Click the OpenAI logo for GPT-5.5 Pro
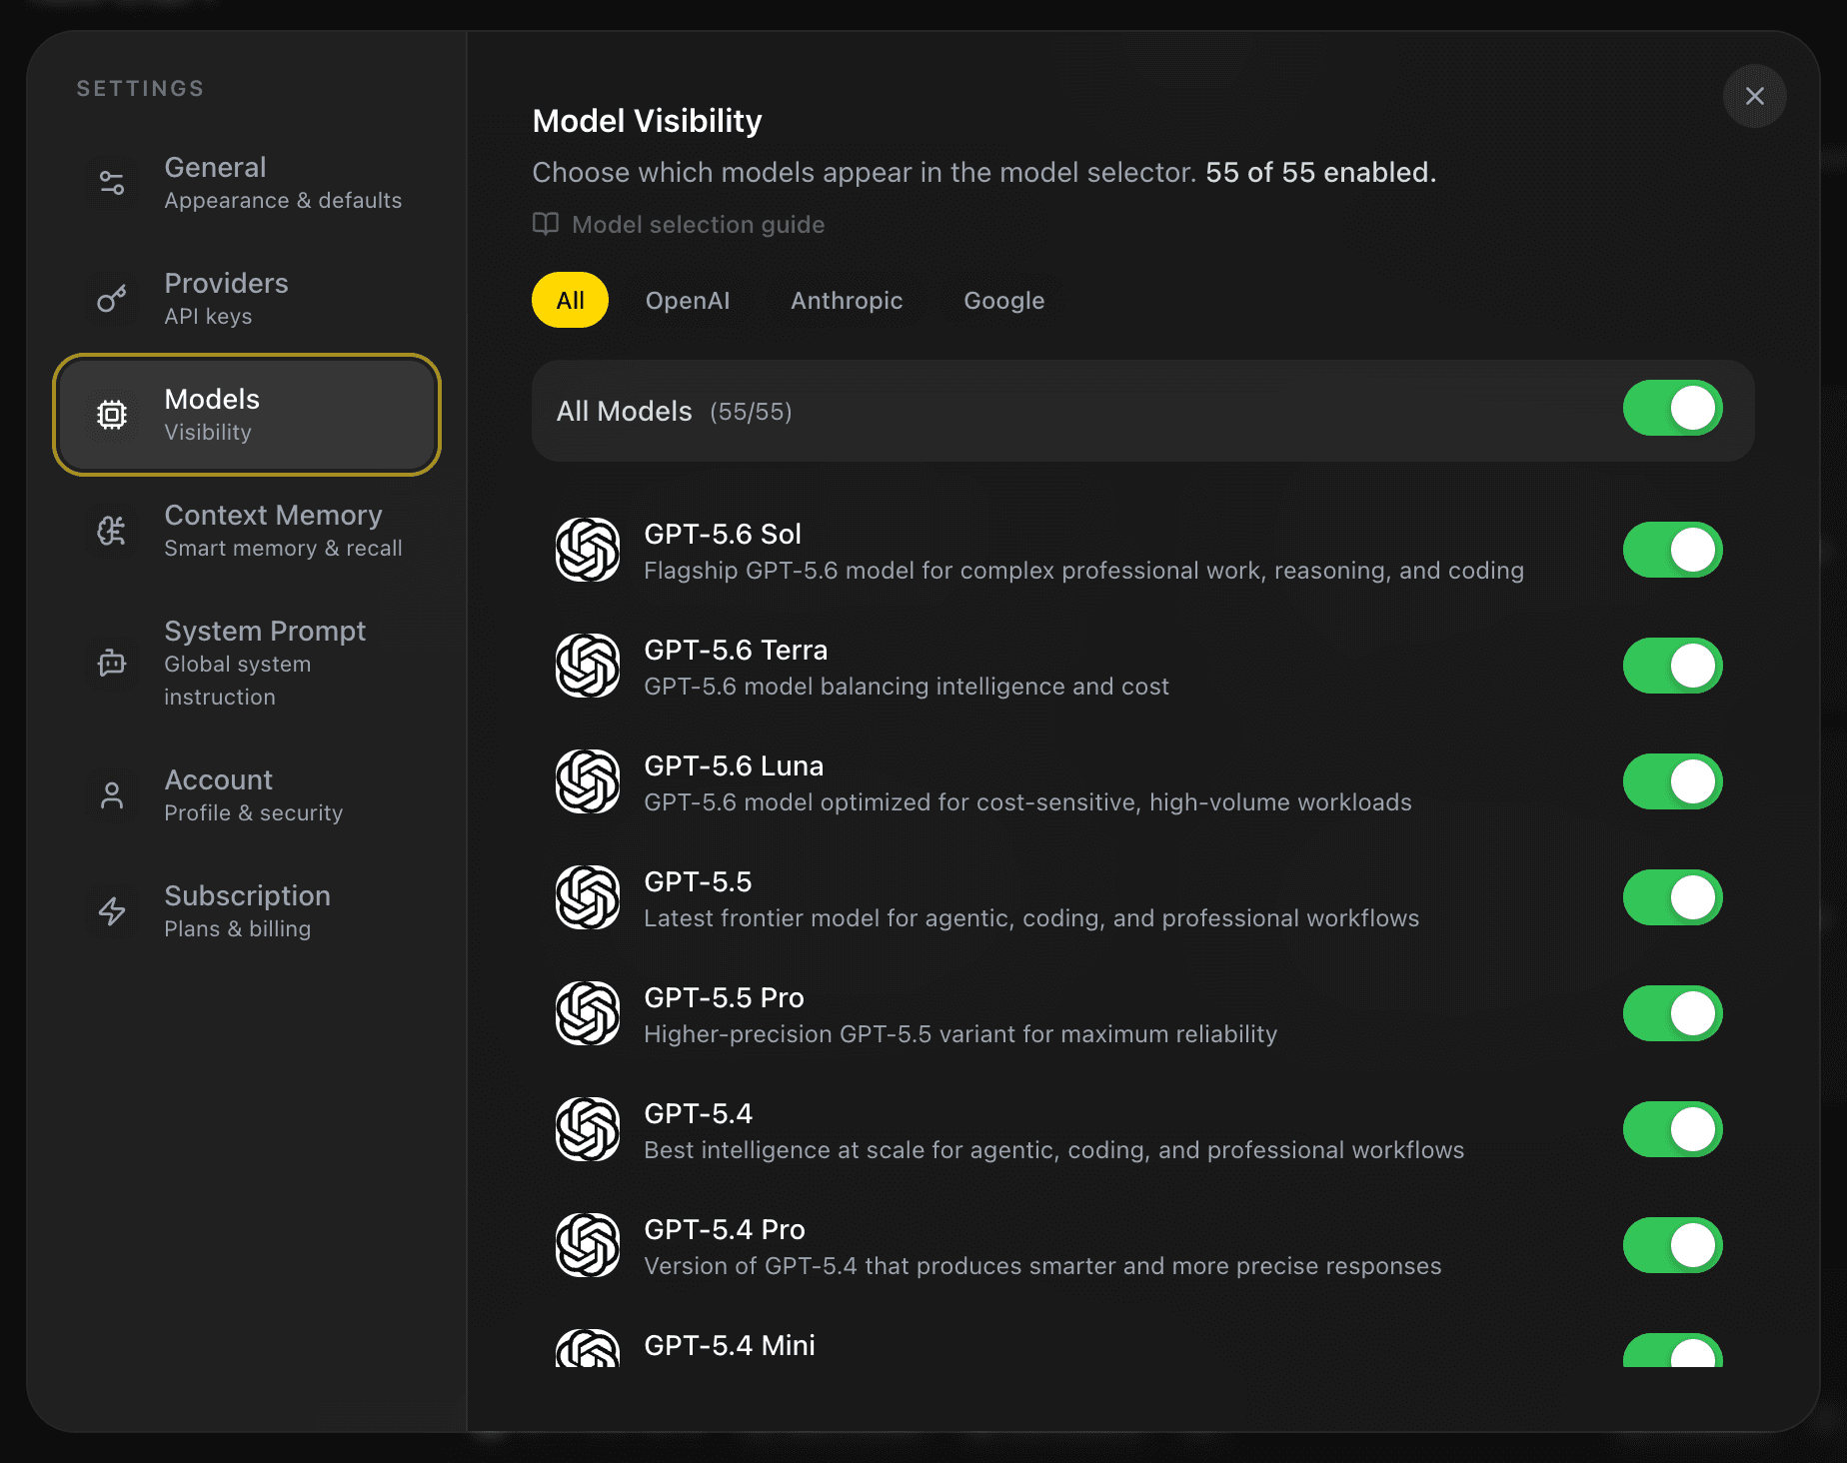 [x=588, y=1013]
